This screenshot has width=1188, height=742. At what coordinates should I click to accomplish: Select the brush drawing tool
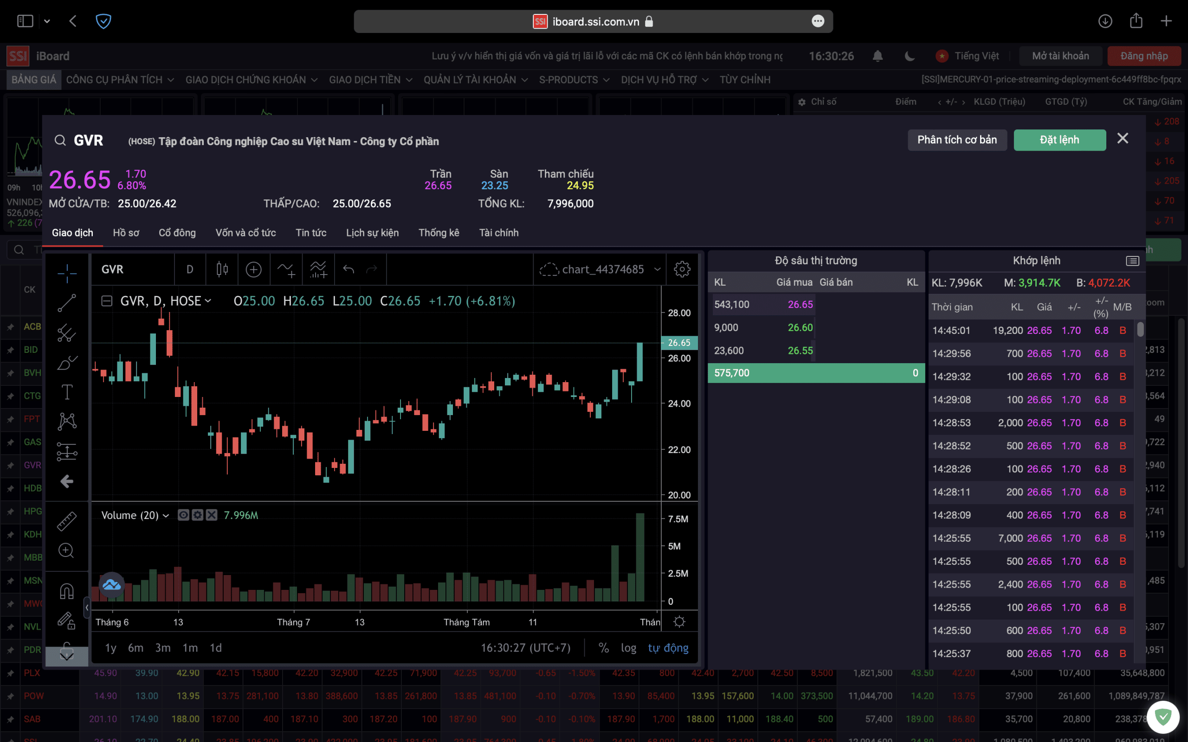pyautogui.click(x=67, y=363)
